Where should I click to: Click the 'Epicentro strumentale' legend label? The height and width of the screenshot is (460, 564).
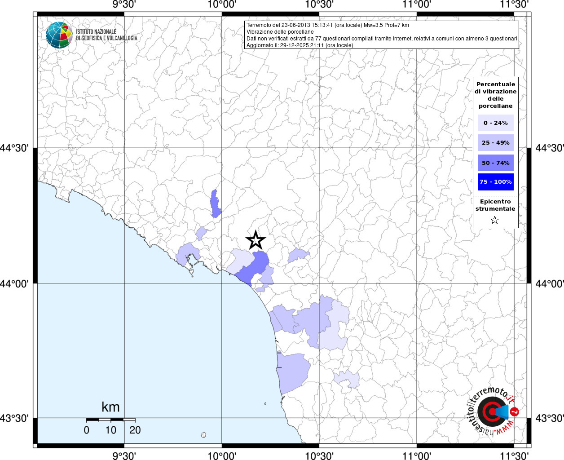coord(495,205)
